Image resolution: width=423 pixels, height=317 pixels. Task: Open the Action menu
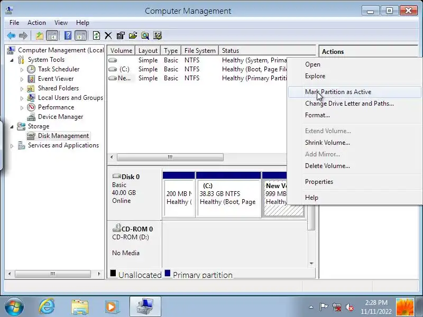click(x=36, y=23)
